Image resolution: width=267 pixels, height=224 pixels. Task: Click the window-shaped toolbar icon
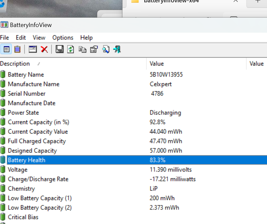coord(33,49)
